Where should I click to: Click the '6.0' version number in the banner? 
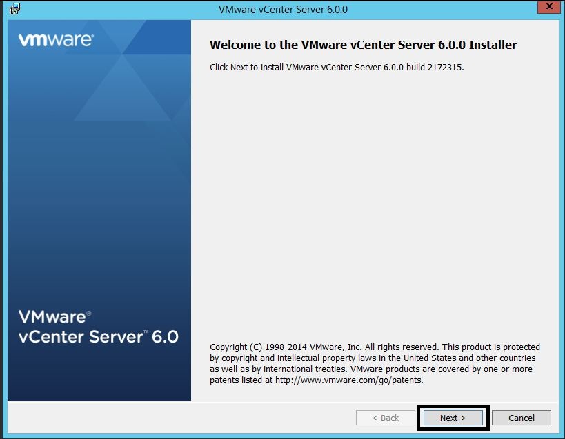pyautogui.click(x=165, y=336)
